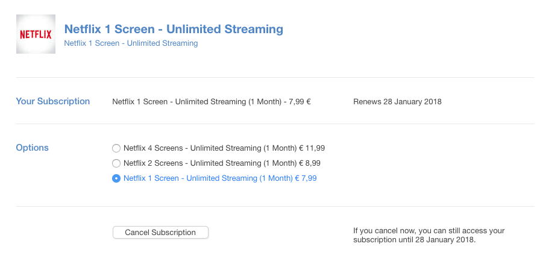Click the cancellation access notice text
Image resolution: width=543 pixels, height=270 pixels.
428,235
